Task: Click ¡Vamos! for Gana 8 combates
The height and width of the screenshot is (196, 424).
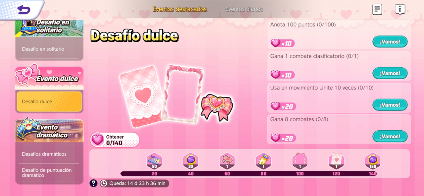Action: coord(390,136)
